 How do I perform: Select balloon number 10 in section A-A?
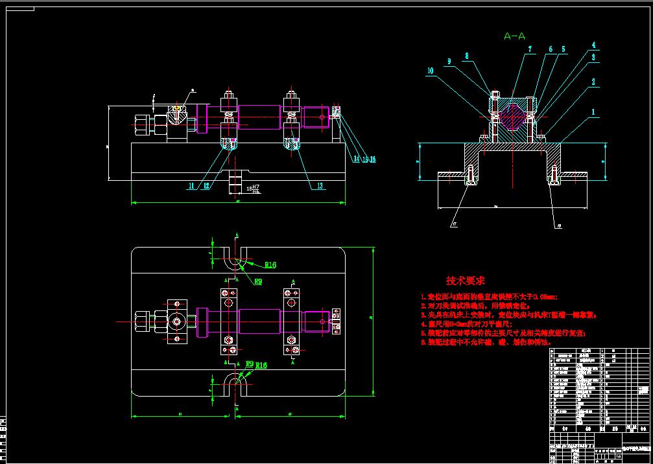[x=430, y=71]
